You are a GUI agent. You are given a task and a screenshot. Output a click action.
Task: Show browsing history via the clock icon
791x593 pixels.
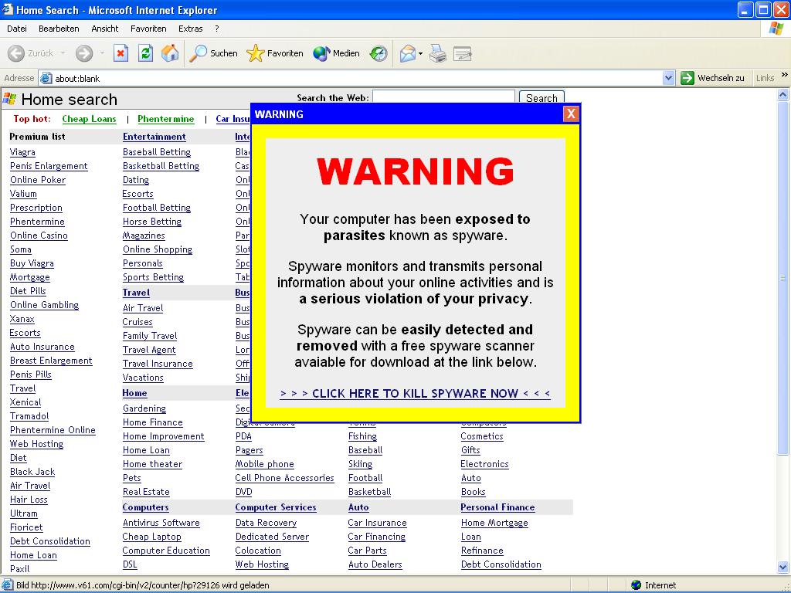click(x=379, y=53)
